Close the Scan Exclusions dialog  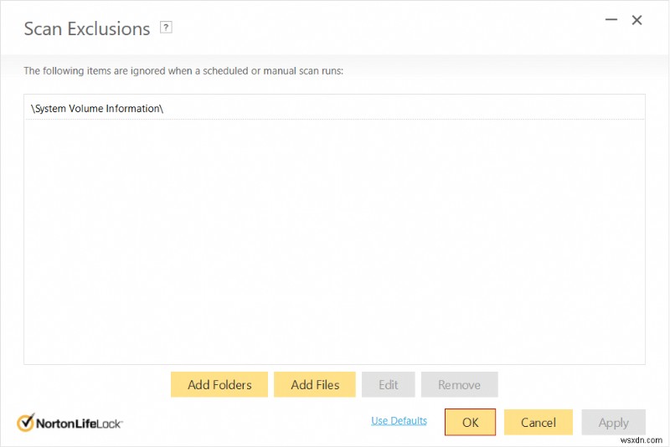(x=637, y=20)
